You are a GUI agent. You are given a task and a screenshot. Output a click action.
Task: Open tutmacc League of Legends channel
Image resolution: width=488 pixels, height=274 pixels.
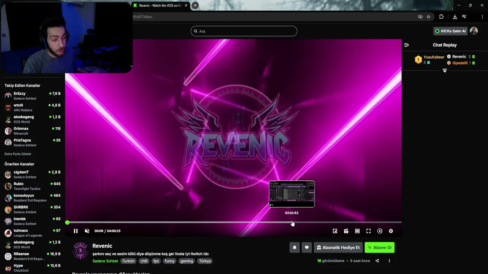(32, 233)
